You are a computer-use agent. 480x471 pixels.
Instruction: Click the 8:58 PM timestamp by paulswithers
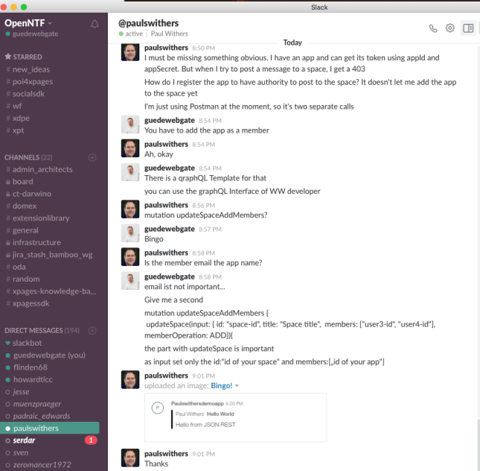click(x=204, y=253)
